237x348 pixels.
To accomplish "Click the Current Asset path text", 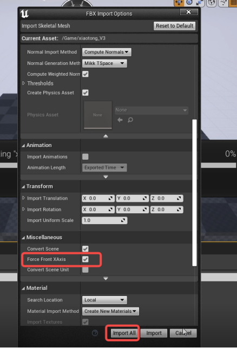I will click(84, 38).
